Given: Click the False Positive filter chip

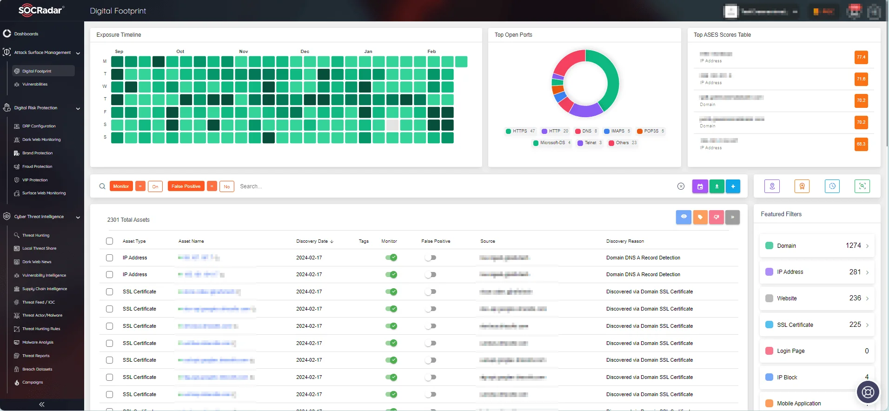Looking at the screenshot, I should 186,186.
